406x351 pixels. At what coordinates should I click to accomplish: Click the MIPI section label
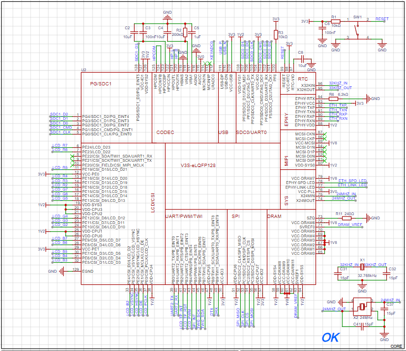point(286,160)
